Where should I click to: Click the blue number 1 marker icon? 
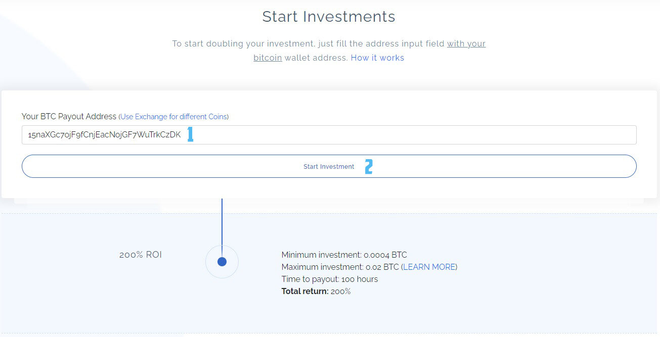coord(190,134)
